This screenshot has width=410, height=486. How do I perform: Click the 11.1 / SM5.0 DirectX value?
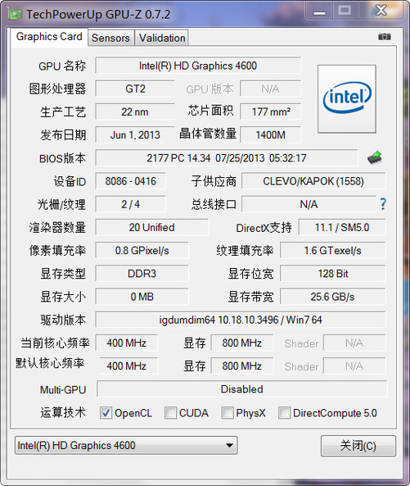pos(342,227)
